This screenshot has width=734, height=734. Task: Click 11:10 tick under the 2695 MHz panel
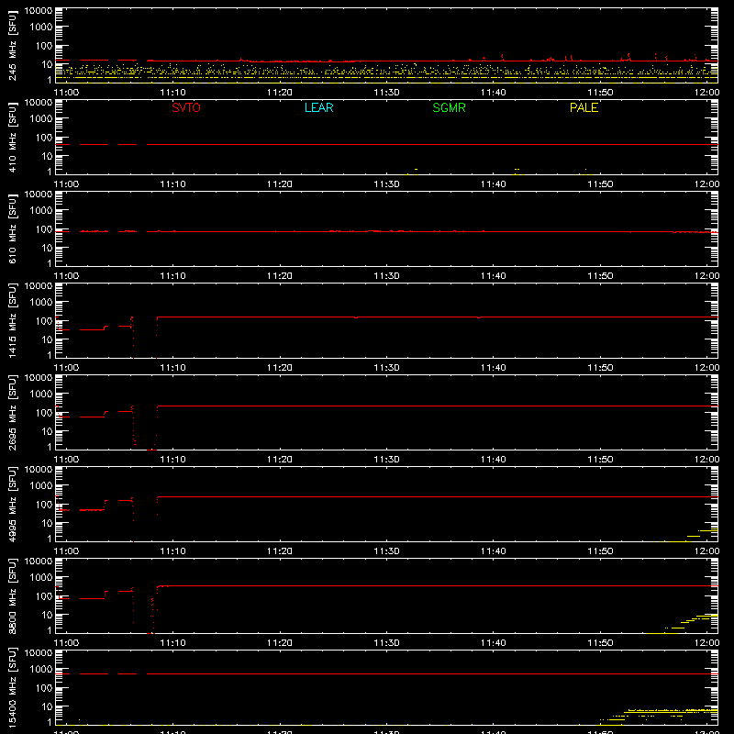(172, 460)
